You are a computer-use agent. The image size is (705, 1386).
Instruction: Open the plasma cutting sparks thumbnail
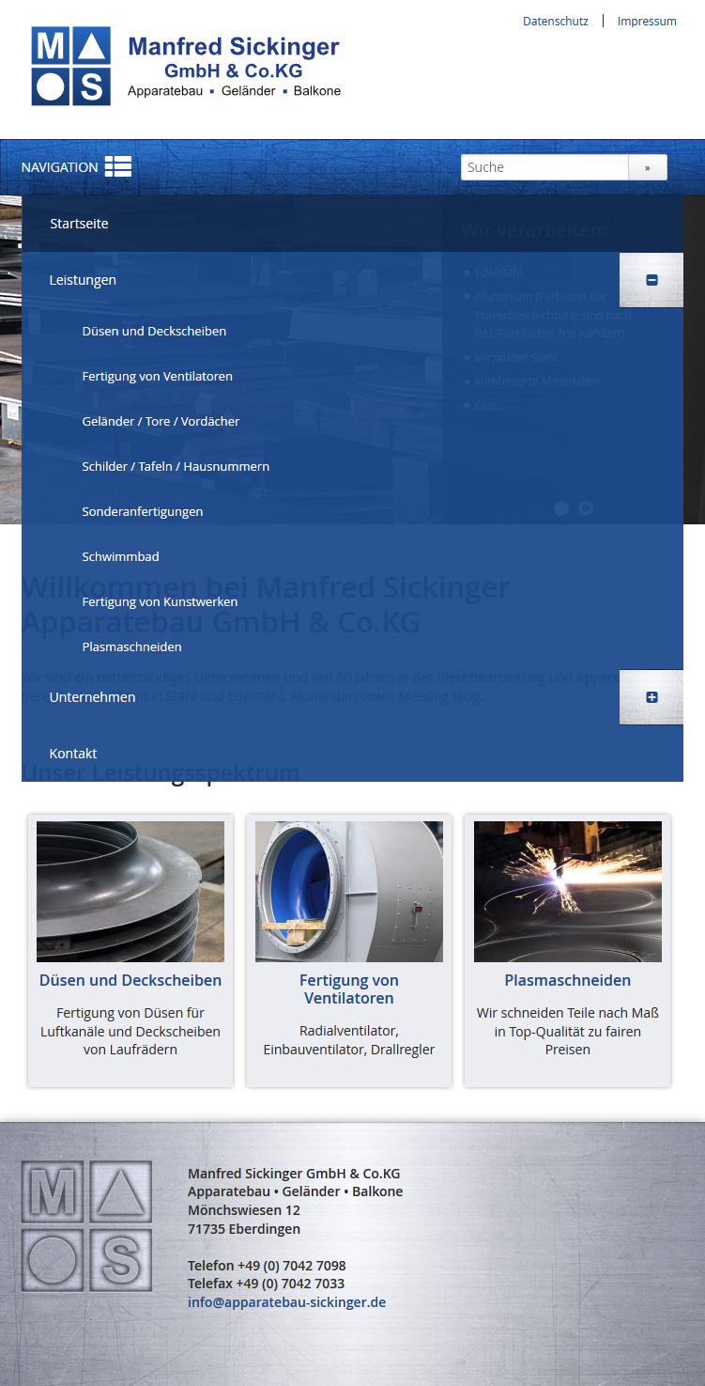568,892
